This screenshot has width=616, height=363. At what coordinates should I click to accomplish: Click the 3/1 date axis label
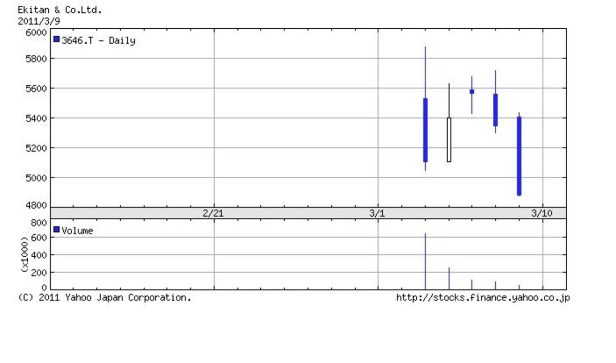(x=377, y=213)
